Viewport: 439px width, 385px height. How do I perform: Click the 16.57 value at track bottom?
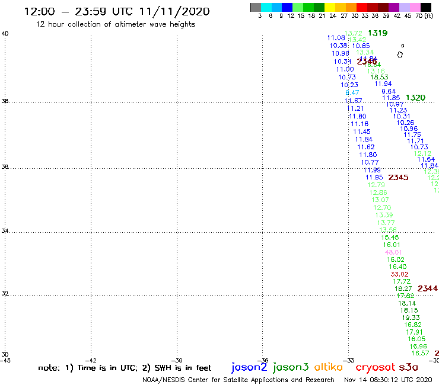point(420,353)
